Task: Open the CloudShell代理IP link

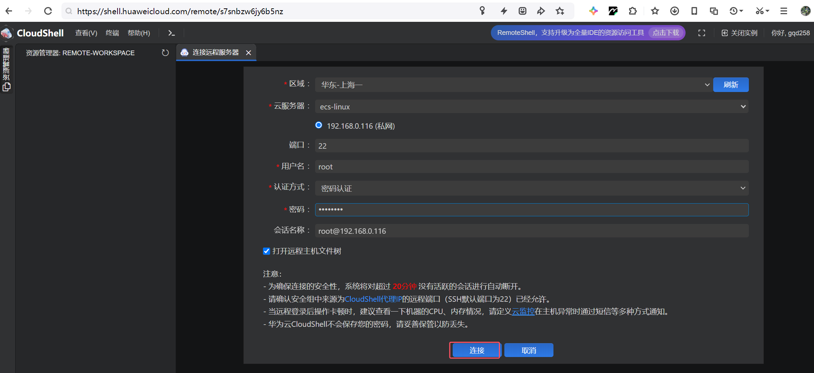Action: tap(373, 299)
